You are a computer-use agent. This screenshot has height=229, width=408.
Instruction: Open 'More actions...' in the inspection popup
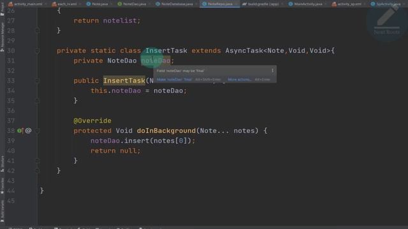click(x=240, y=80)
